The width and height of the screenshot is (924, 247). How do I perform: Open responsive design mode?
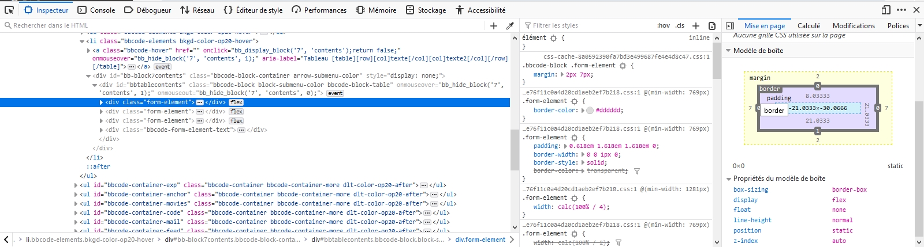(x=886, y=10)
